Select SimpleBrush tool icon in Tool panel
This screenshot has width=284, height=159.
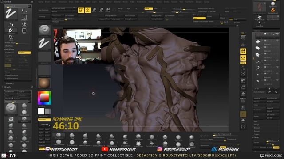coord(272,11)
